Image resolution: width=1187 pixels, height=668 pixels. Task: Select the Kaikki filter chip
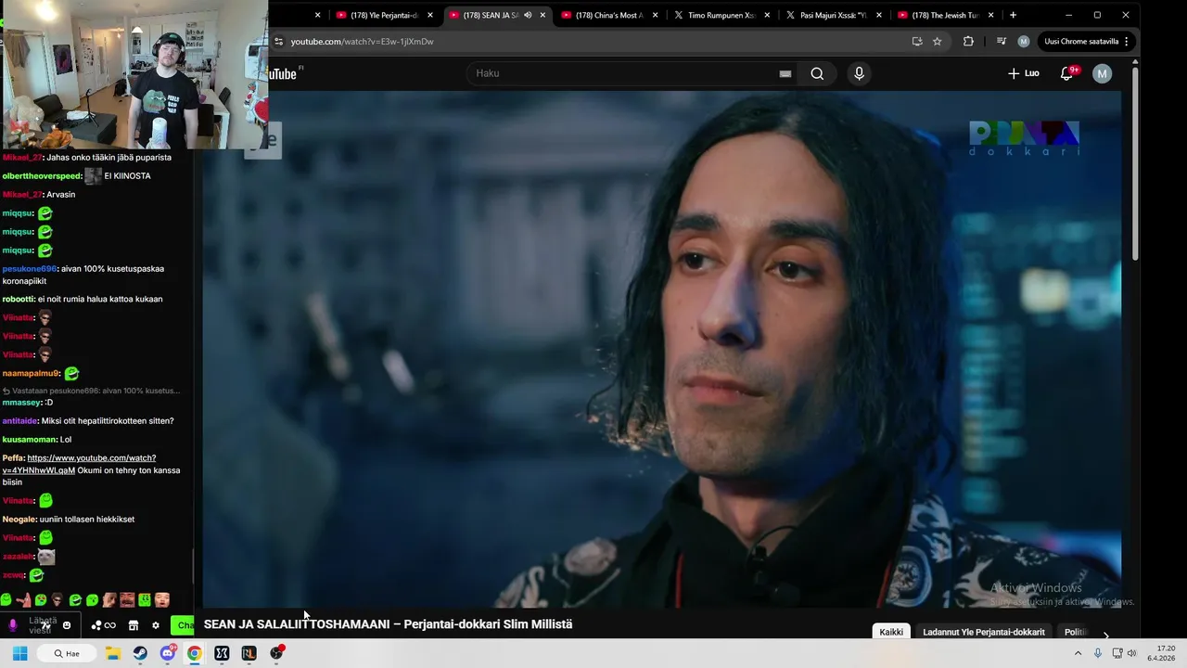pos(891,632)
